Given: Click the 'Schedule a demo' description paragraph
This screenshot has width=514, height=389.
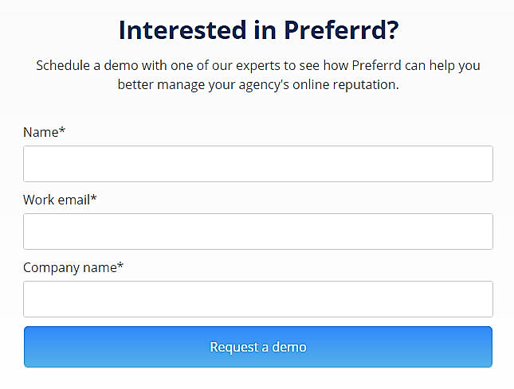Looking at the screenshot, I should pos(258,74).
